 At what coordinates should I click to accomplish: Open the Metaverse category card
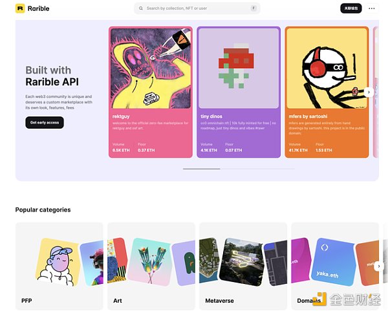243,266
